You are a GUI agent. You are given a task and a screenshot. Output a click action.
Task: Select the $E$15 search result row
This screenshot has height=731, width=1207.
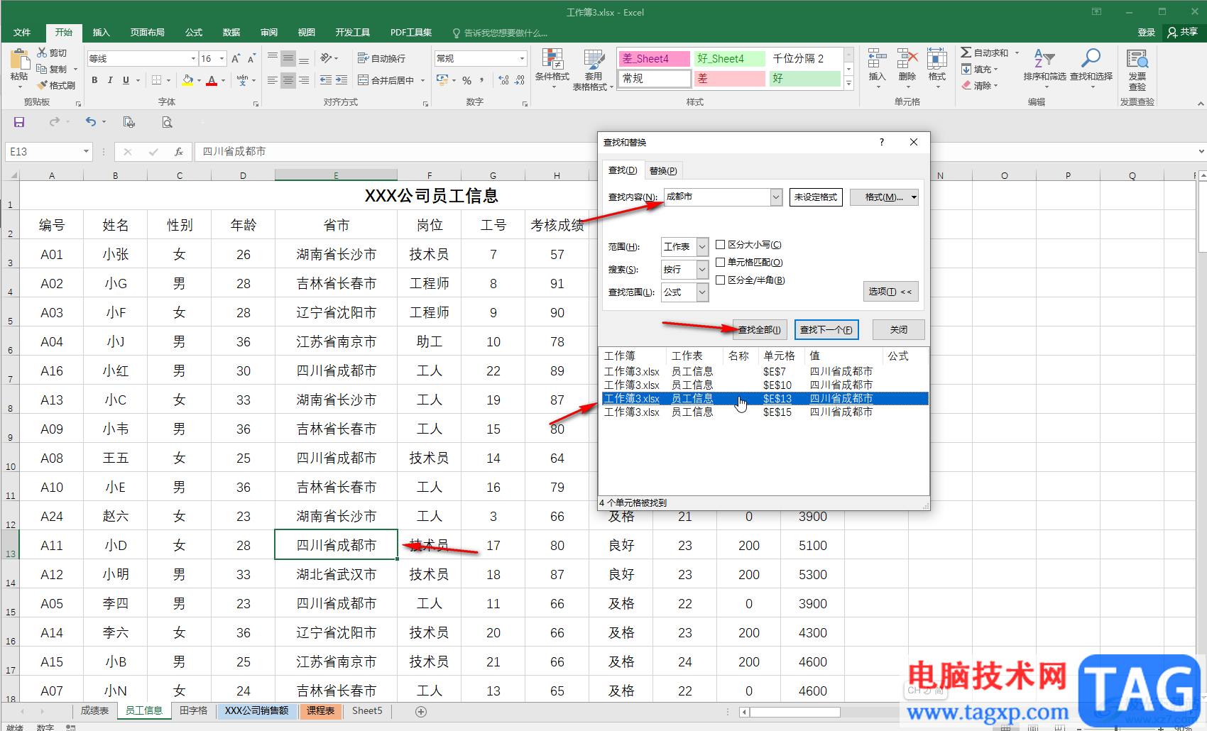pos(764,412)
